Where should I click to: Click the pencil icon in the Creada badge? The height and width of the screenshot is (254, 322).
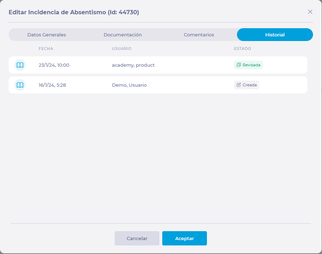tap(239, 85)
